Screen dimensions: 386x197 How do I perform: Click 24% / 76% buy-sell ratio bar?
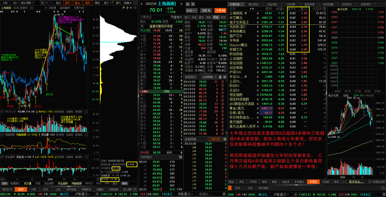(x=161, y=91)
